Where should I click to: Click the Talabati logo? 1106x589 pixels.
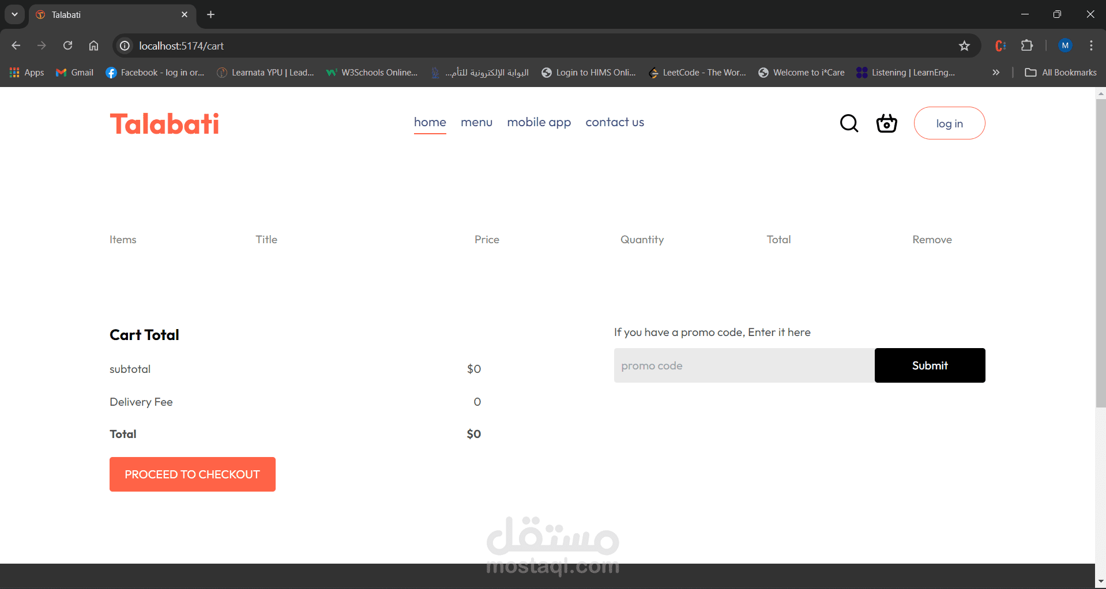tap(164, 124)
